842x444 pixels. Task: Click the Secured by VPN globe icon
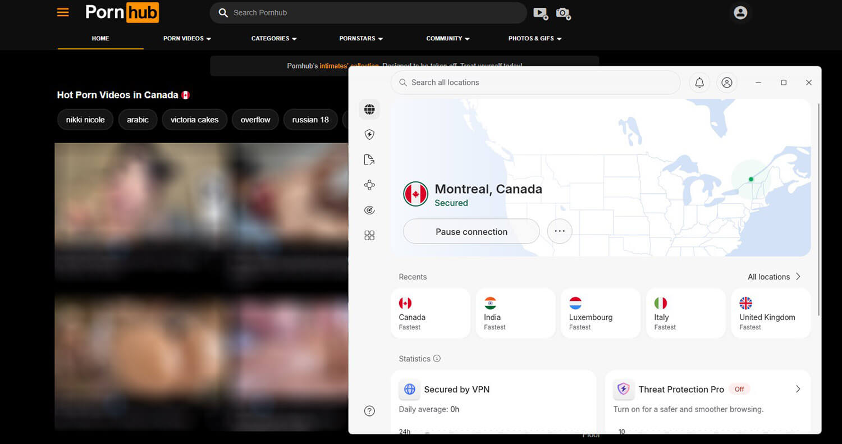(410, 389)
